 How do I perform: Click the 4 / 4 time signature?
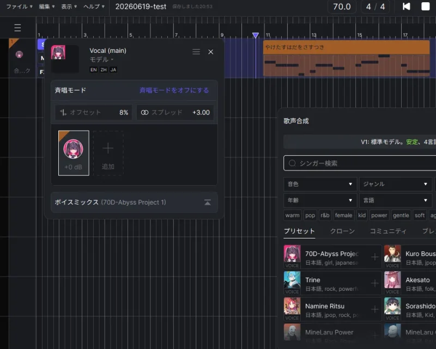pos(376,7)
